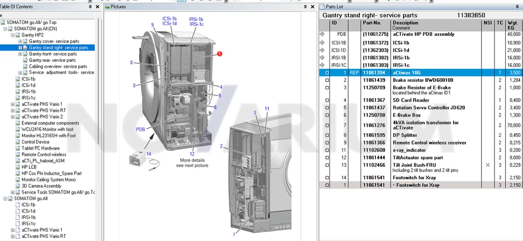Follow the arrow icon for IRSI-1C row

tap(322, 65)
